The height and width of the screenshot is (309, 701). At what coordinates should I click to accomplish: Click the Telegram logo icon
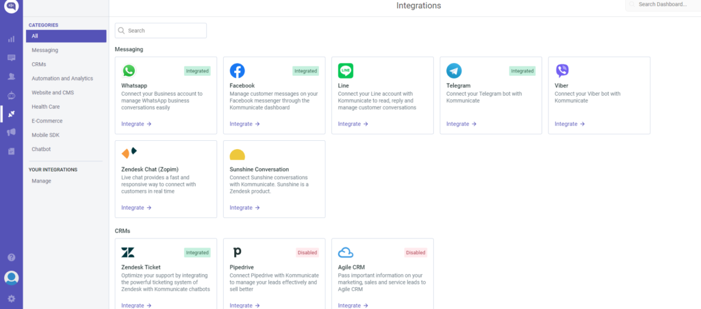tap(454, 70)
